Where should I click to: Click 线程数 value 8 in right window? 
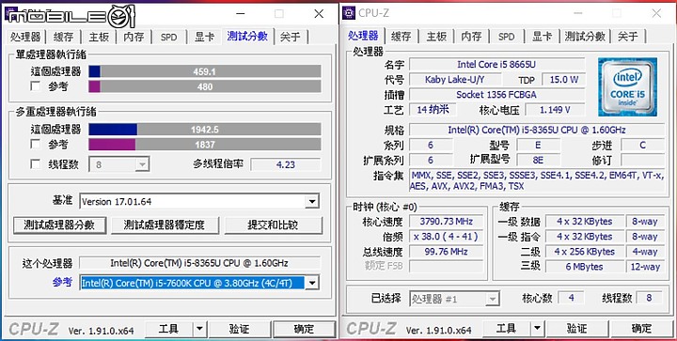pos(649,298)
